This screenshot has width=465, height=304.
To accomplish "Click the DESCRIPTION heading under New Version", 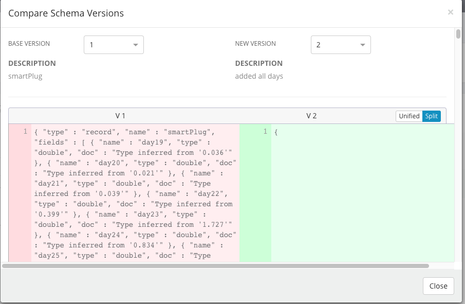I will tap(259, 63).
